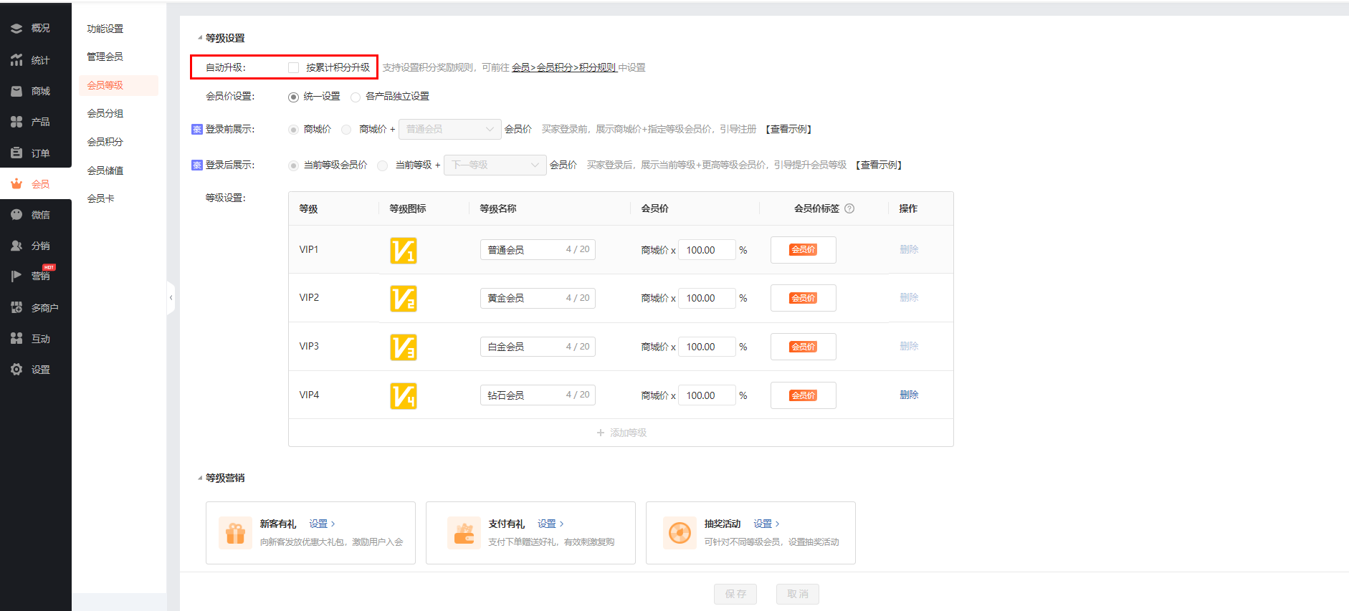Screen dimensions: 1349x611
Task: Select 统一设置 radio option
Action: point(293,97)
